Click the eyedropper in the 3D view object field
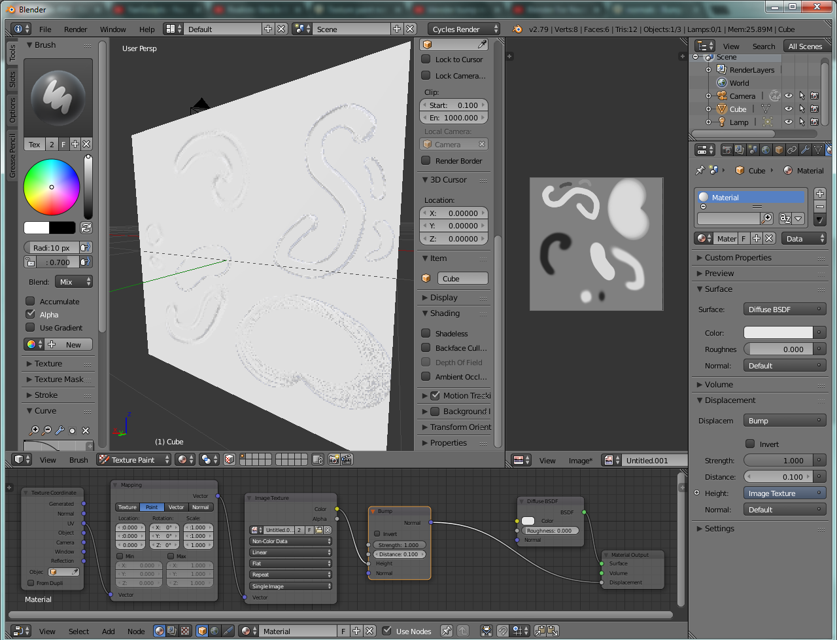The width and height of the screenshot is (837, 640). tap(482, 44)
